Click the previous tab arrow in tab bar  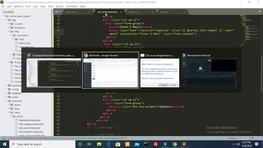(x=56, y=12)
